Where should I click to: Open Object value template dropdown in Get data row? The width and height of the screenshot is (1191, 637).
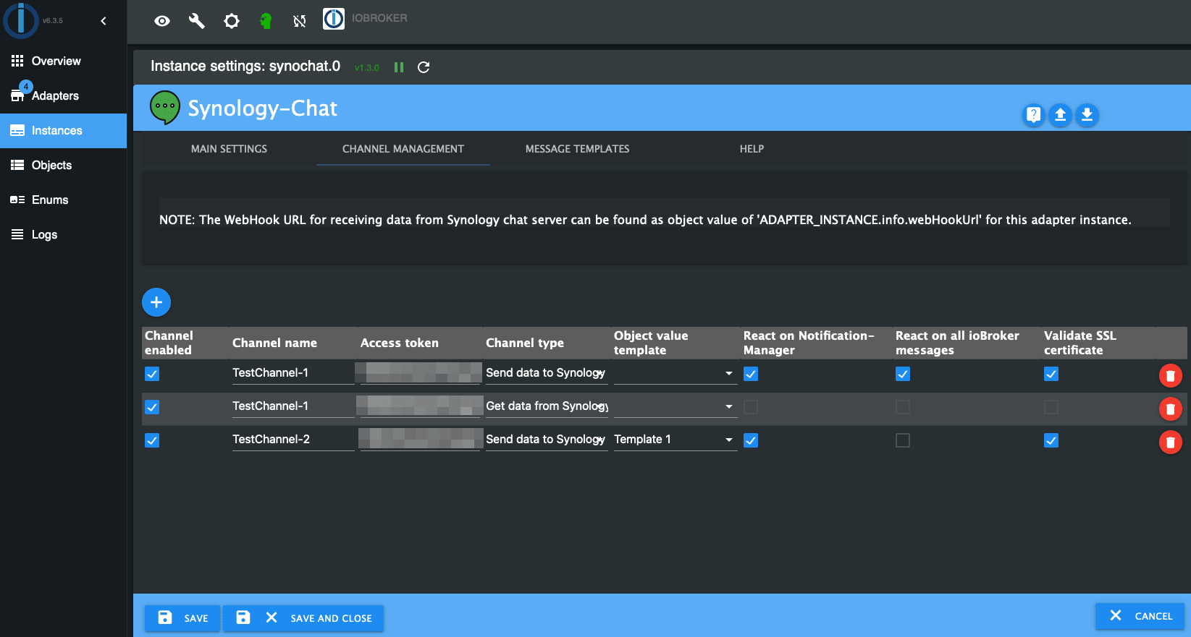pos(676,406)
